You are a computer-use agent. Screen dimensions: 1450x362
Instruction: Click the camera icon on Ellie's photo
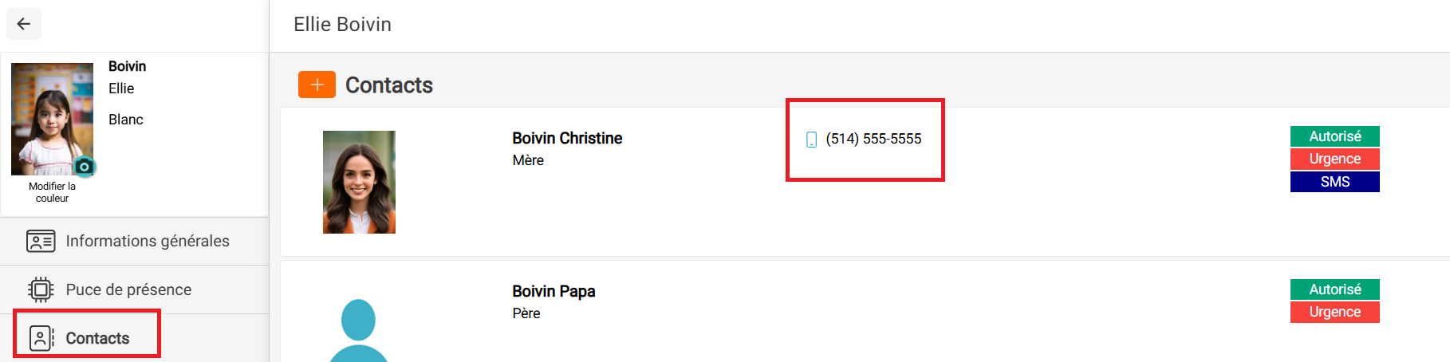(84, 167)
